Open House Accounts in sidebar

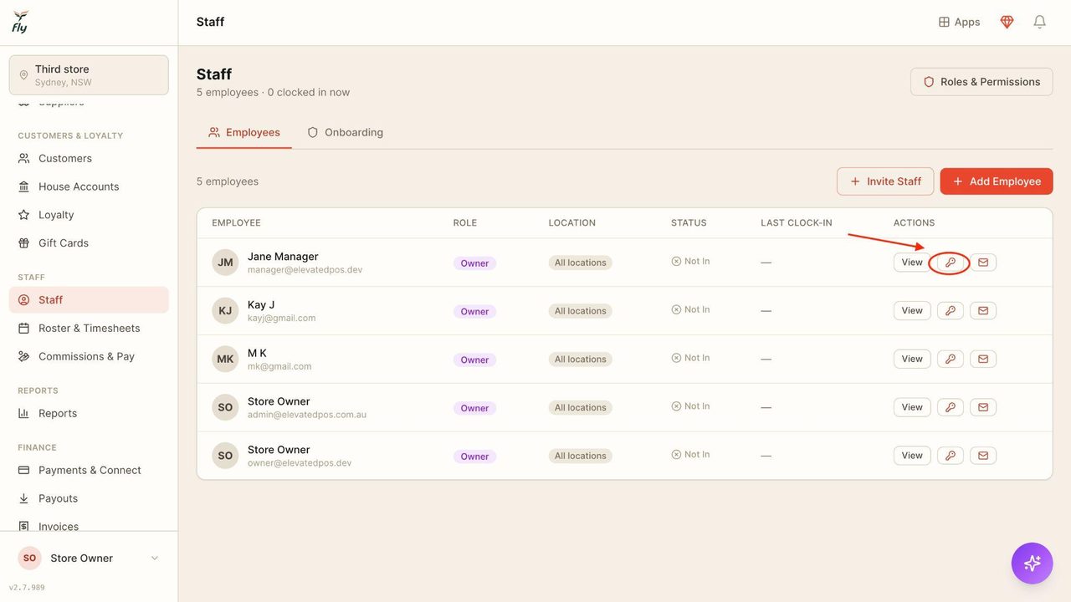click(89, 186)
